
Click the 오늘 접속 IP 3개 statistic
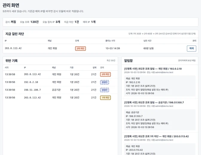(51, 22)
